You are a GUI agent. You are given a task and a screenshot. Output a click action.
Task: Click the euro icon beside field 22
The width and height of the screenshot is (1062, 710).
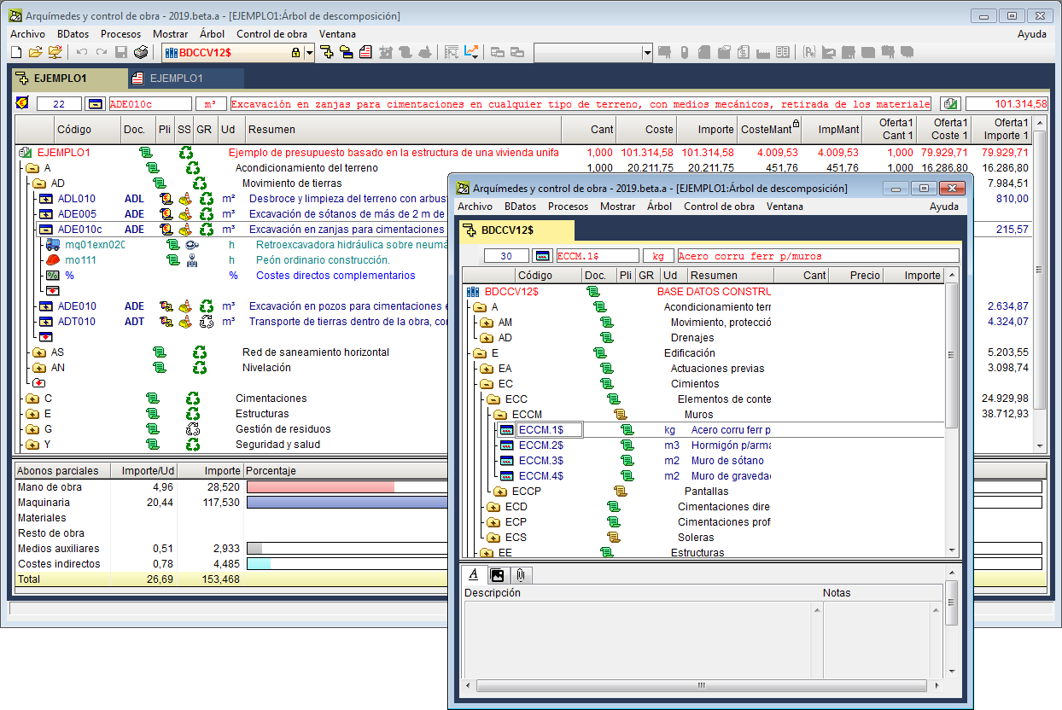pyautogui.click(x=23, y=103)
